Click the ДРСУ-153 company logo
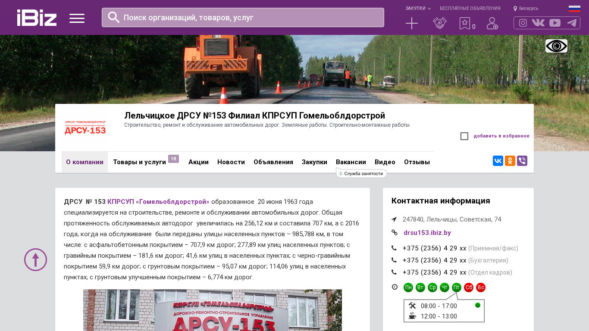 pyautogui.click(x=85, y=128)
